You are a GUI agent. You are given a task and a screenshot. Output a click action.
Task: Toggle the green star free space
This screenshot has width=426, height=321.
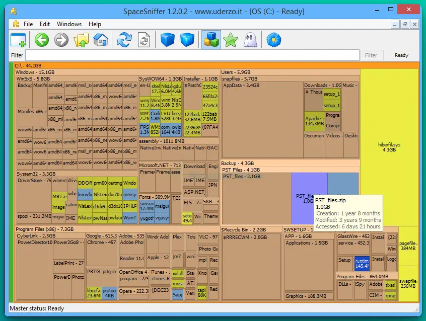tap(231, 40)
